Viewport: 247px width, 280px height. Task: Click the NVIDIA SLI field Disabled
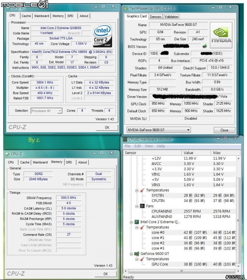(191, 119)
